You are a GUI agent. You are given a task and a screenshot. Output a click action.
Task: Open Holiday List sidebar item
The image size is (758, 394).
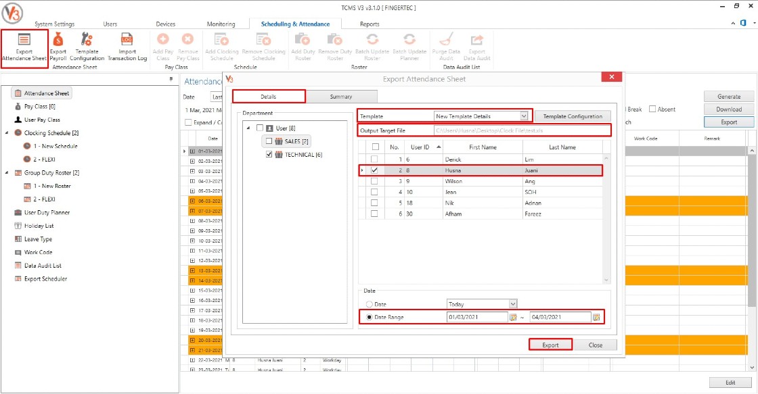point(34,226)
